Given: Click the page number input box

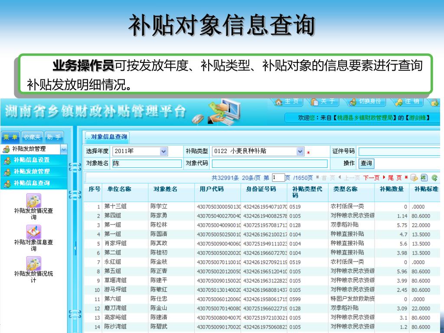Looking at the screenshot, I should tap(278, 177).
